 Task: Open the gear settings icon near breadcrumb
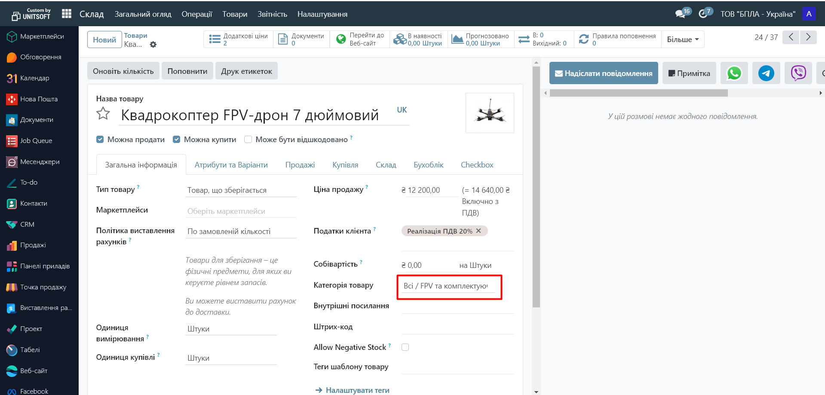(x=153, y=45)
